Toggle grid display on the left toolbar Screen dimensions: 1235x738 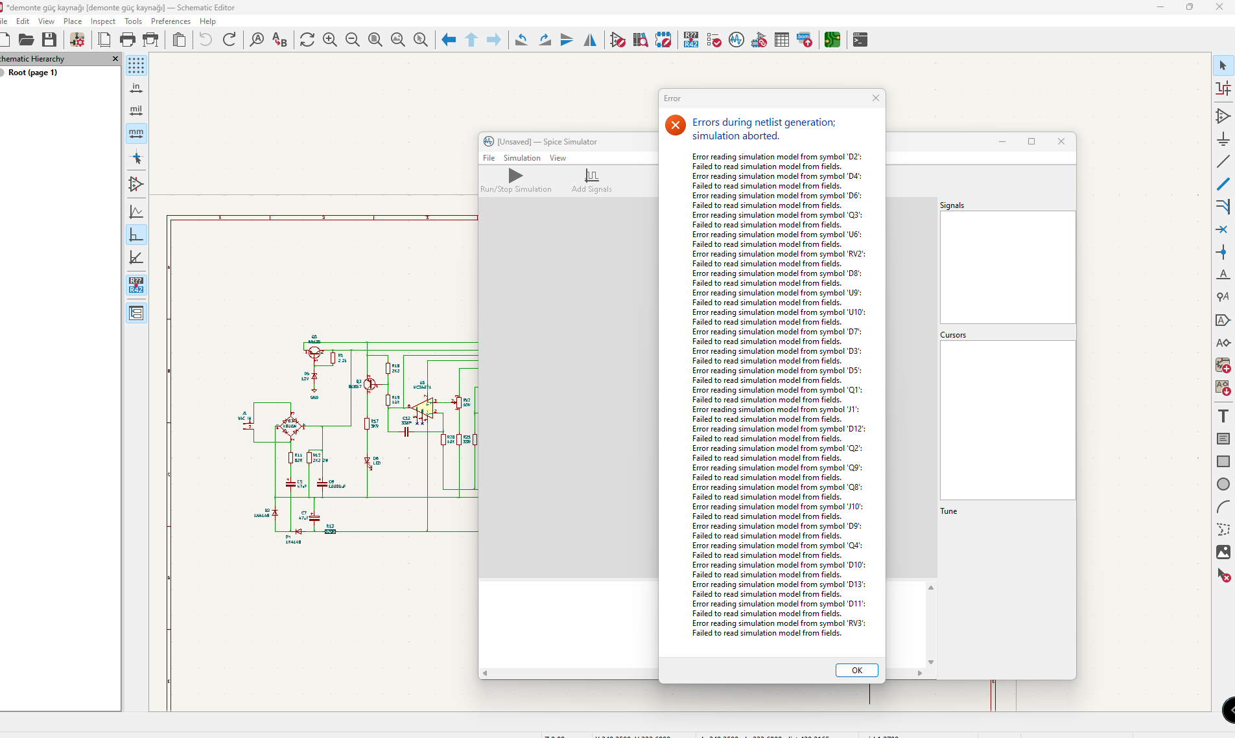click(136, 65)
